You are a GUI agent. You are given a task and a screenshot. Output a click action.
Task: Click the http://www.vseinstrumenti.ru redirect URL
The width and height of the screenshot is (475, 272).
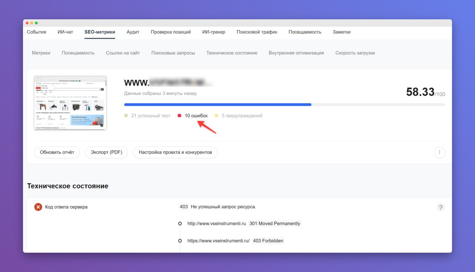(217, 224)
